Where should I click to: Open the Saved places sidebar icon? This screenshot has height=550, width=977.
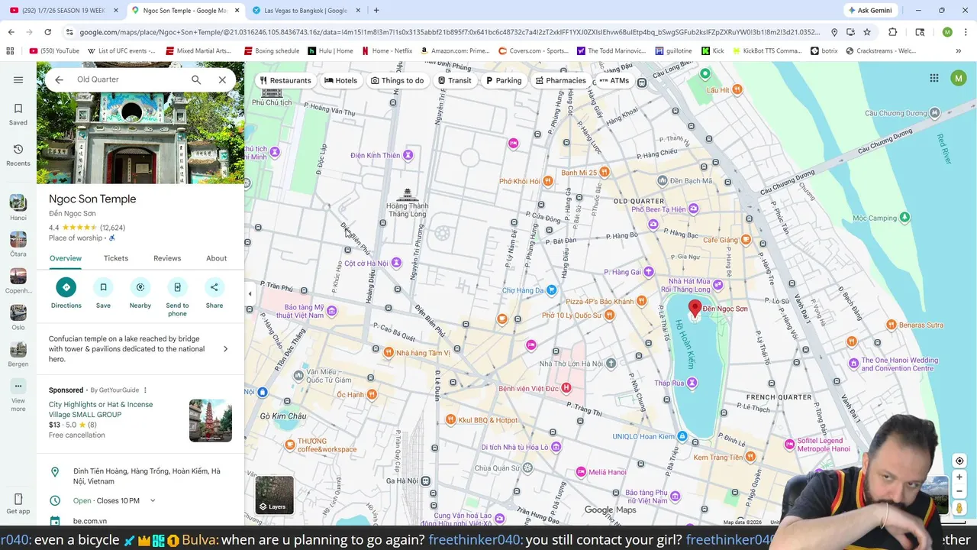(x=18, y=115)
